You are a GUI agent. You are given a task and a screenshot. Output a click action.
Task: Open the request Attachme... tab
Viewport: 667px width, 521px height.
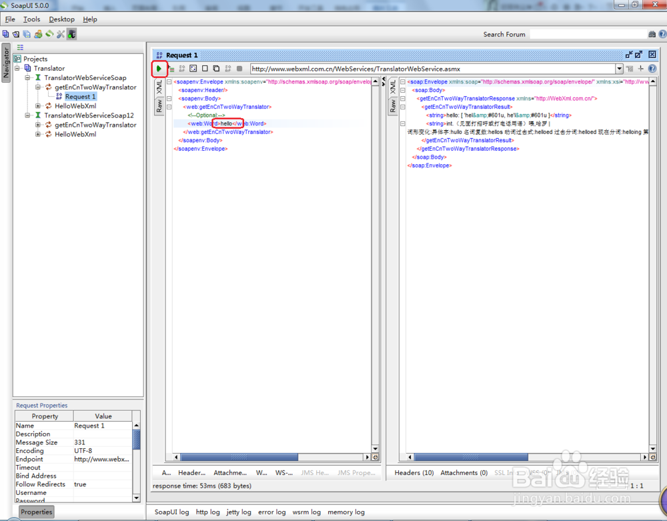pyautogui.click(x=230, y=472)
